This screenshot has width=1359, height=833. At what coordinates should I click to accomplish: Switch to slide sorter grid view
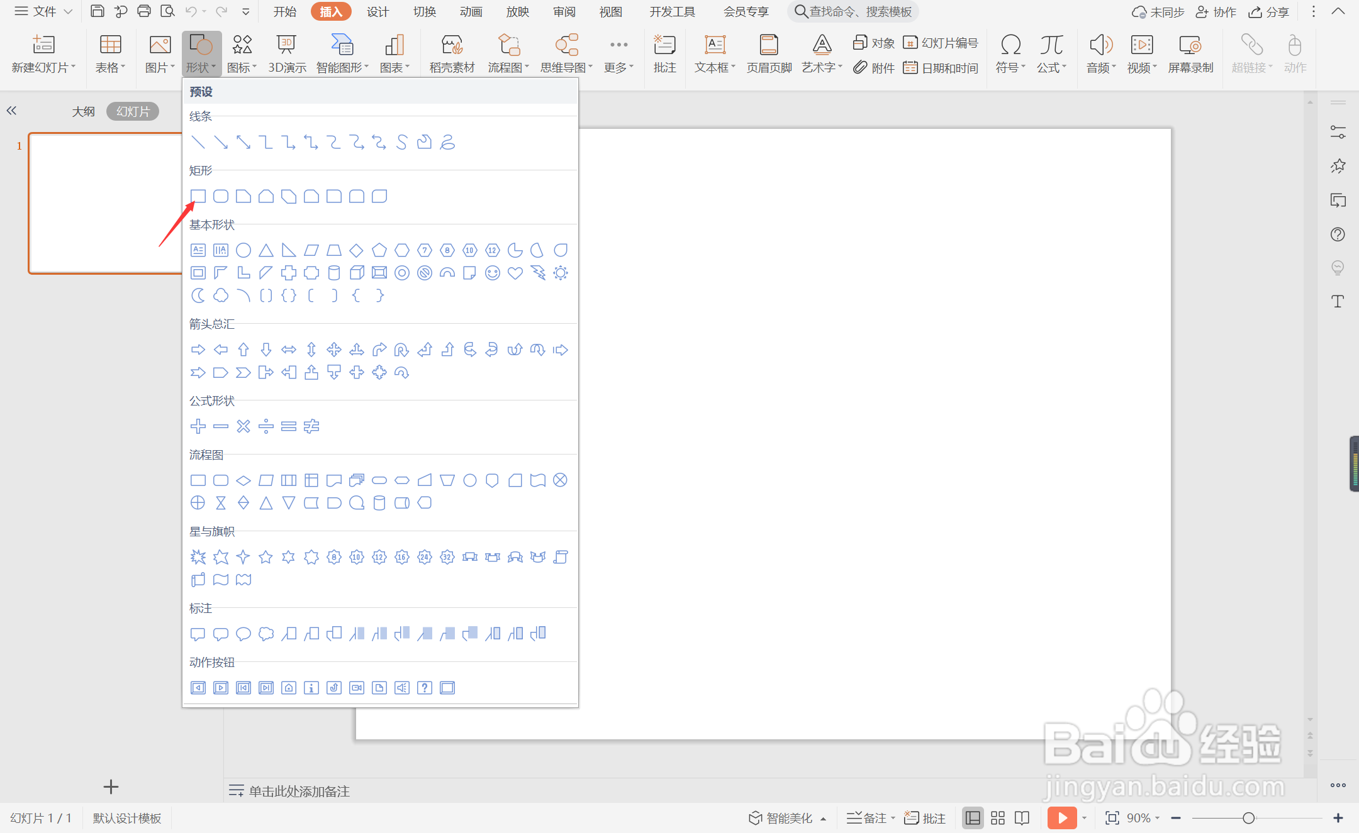(x=998, y=818)
